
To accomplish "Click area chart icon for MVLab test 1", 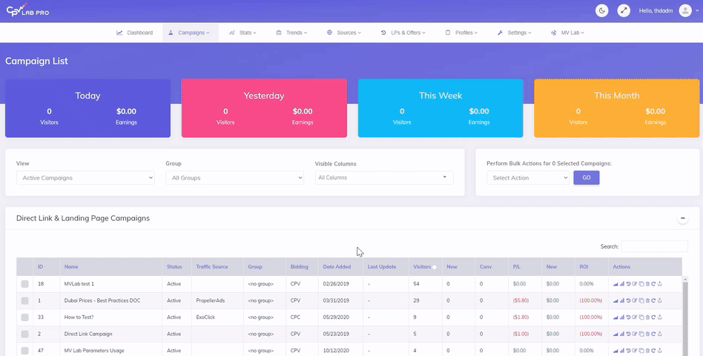I will (615, 284).
